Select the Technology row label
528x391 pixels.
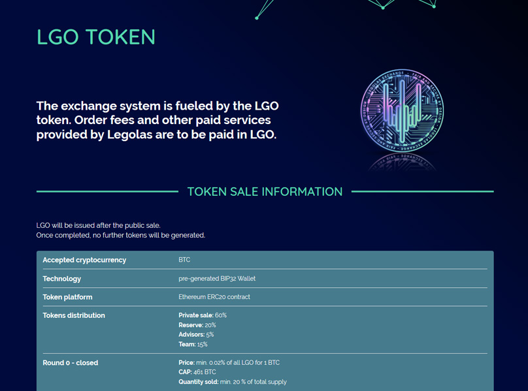pos(61,279)
